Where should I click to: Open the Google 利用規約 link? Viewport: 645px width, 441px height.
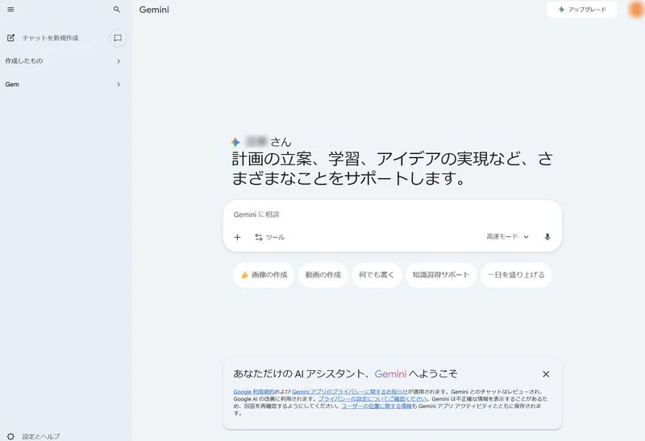tap(253, 392)
